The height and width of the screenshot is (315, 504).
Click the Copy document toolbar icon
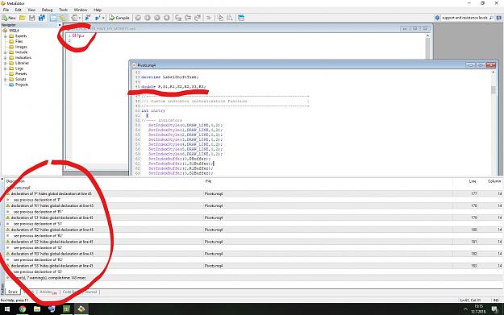point(220,18)
